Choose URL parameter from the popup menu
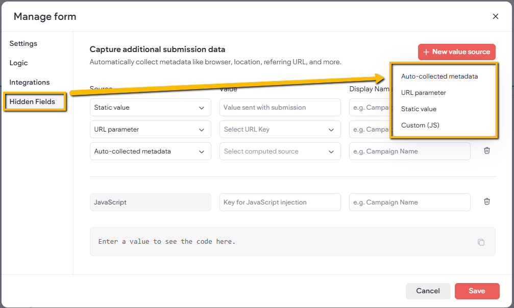The height and width of the screenshot is (308, 514). tap(424, 93)
